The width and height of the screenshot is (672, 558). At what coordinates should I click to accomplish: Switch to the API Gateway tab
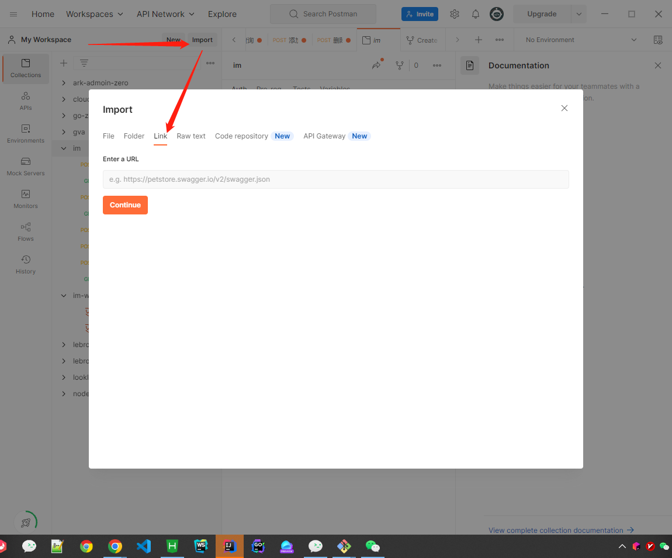pyautogui.click(x=324, y=136)
